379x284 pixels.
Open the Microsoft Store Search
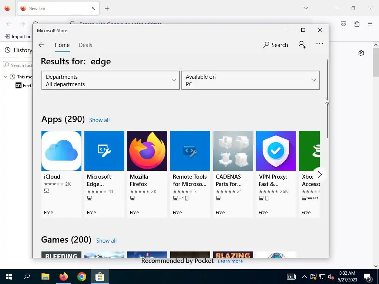tap(275, 45)
